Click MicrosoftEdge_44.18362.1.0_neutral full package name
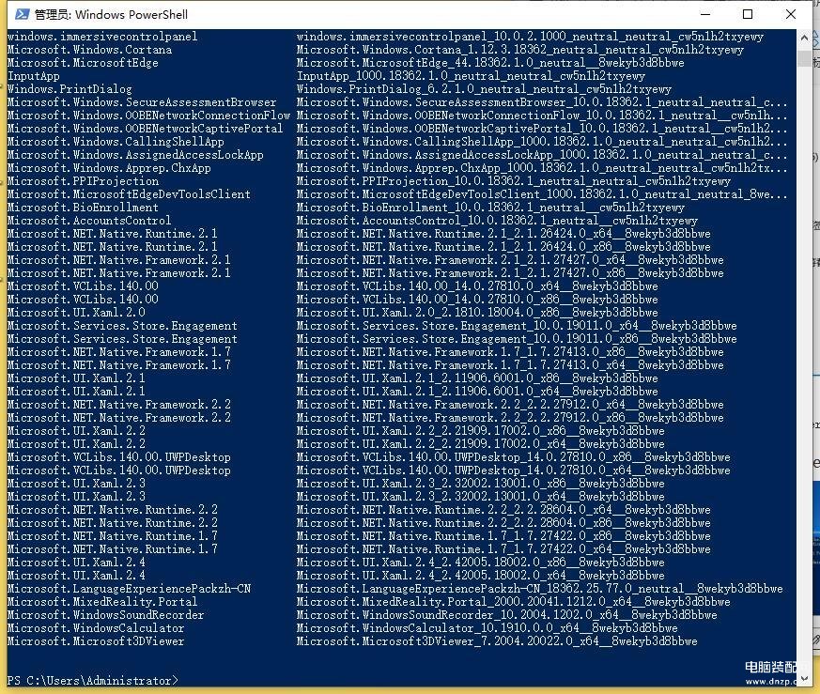The image size is (820, 694). point(490,63)
